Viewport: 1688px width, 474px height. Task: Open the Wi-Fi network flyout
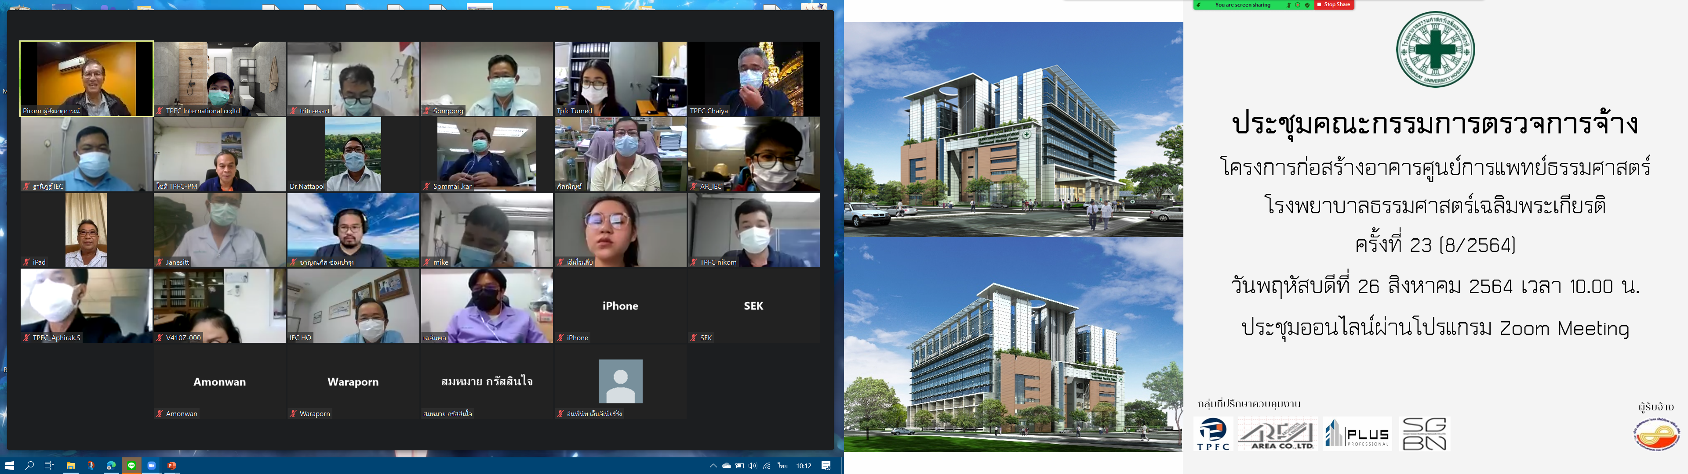point(766,466)
